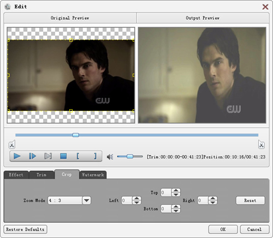Increase the Bottom crop value
Viewport: 273px width, 238px height.
(x=176, y=207)
